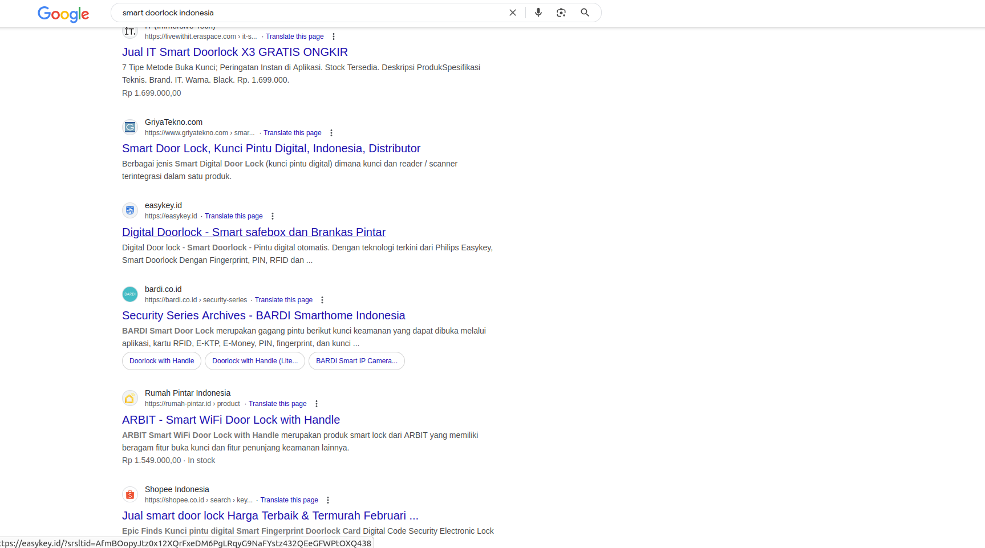Click the Google logo

pyautogui.click(x=63, y=14)
